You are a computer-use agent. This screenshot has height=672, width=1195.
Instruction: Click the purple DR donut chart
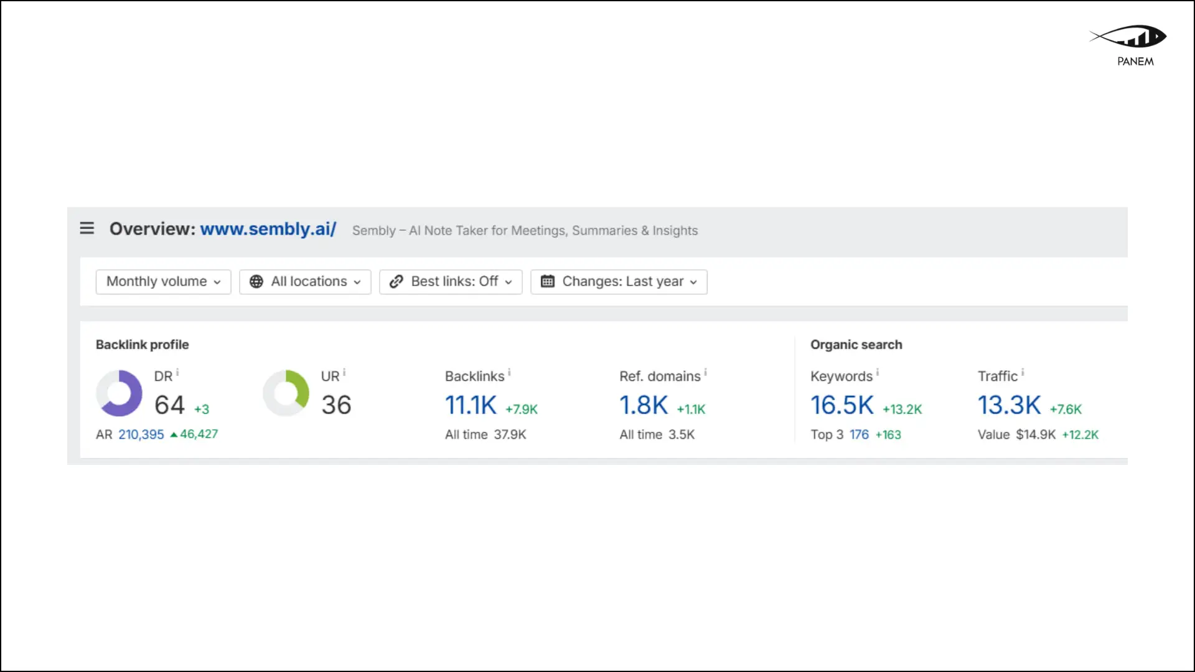tap(119, 393)
